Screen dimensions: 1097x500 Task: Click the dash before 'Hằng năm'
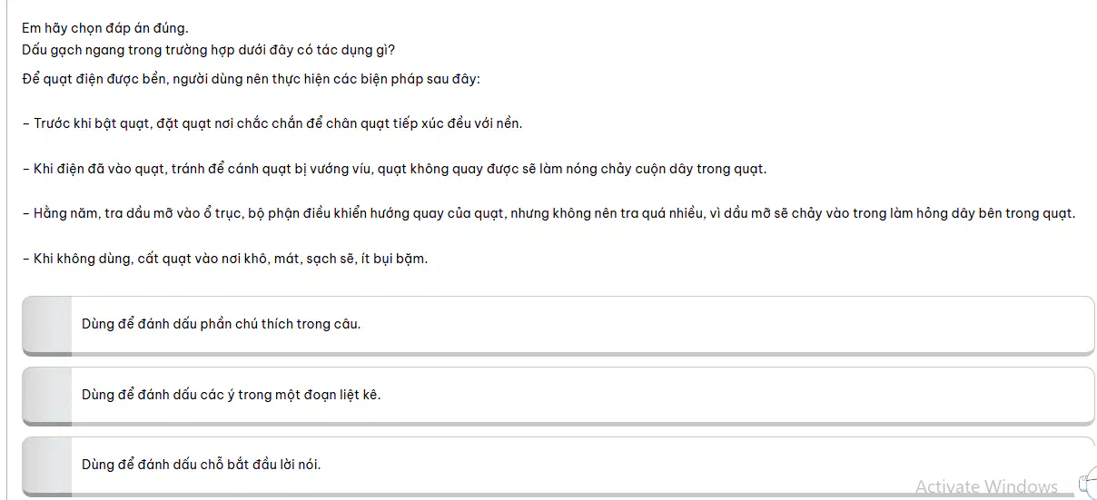point(25,214)
